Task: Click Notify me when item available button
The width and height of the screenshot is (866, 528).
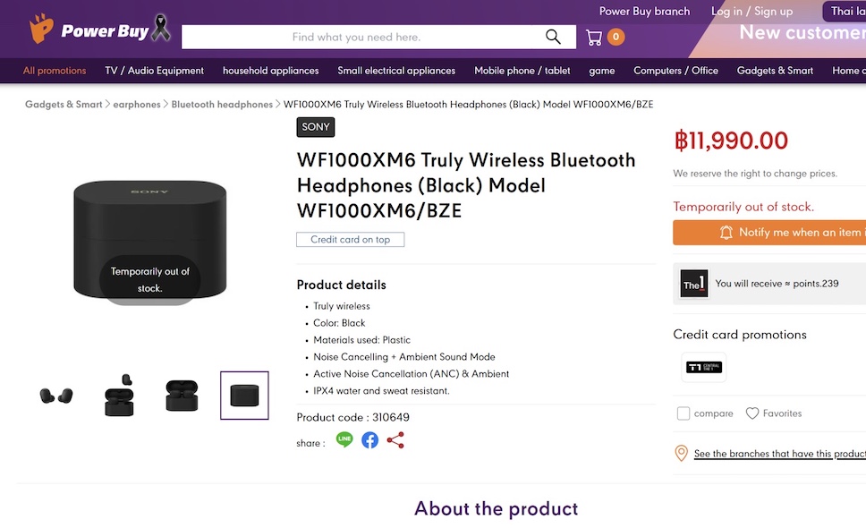Action: pos(769,233)
